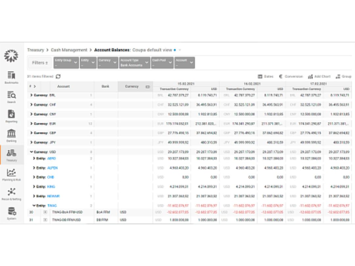Image resolution: width=355 pixels, height=266 pixels.
Task: Open Recon & Netting in the sidebar
Action: click(x=11, y=194)
